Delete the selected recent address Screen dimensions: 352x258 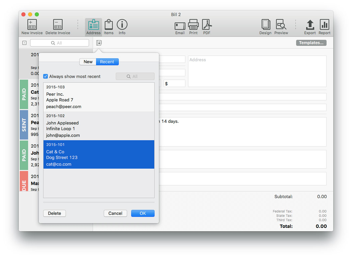(x=54, y=213)
